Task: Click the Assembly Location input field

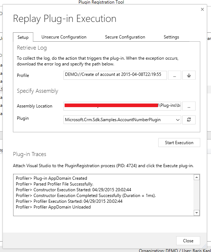Action: click(x=122, y=106)
